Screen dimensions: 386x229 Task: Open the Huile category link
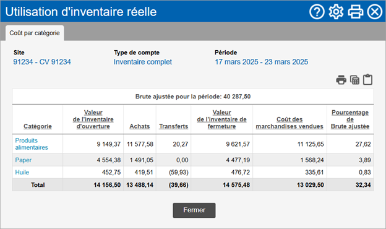[x=22, y=172]
